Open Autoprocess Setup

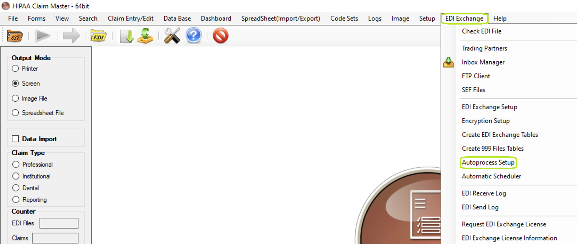[x=488, y=162]
